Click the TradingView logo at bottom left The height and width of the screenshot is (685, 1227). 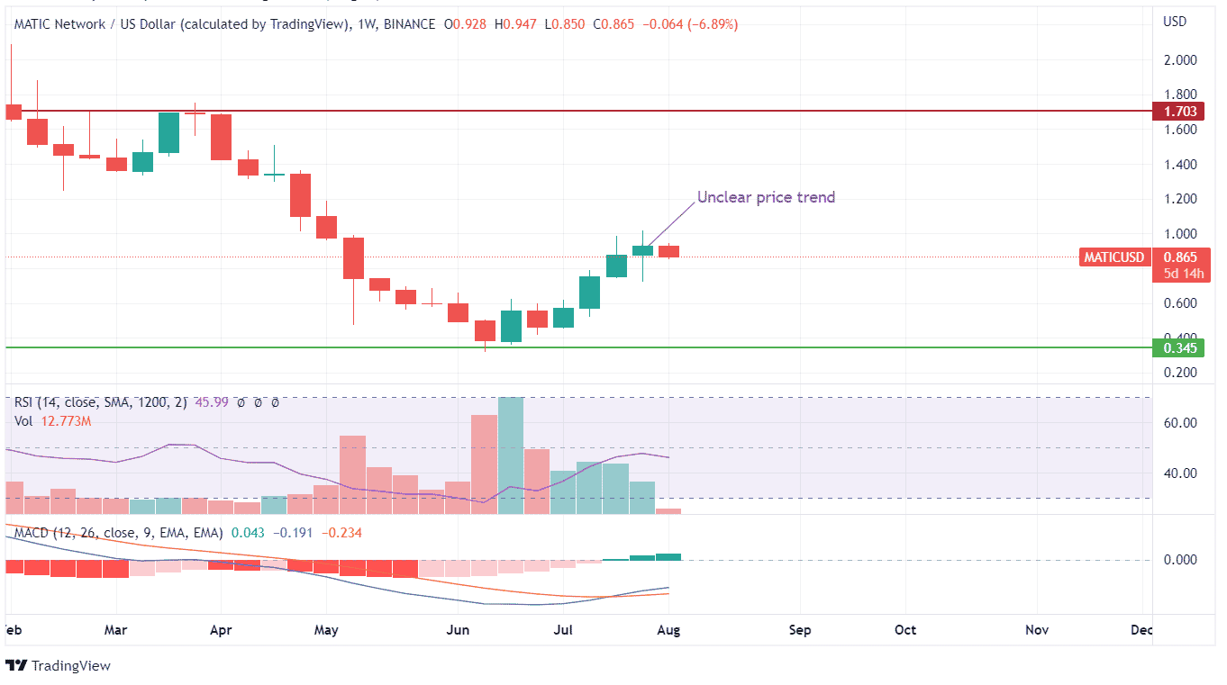[59, 666]
